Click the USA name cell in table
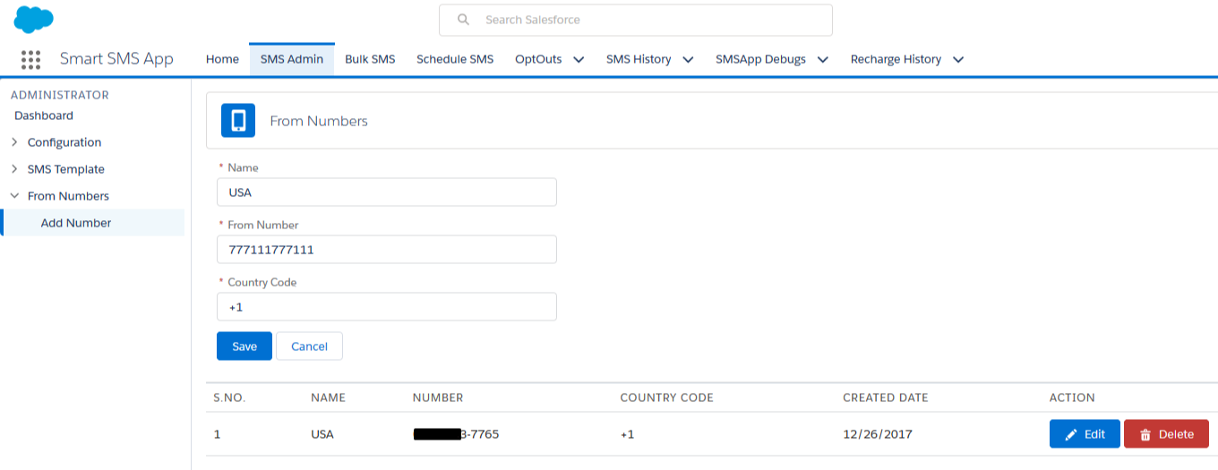Viewport: 1218px width, 470px height. tap(322, 434)
